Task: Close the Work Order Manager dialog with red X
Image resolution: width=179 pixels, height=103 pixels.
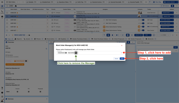Action: point(122,46)
